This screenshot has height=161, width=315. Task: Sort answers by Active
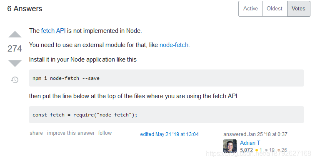coord(250,9)
